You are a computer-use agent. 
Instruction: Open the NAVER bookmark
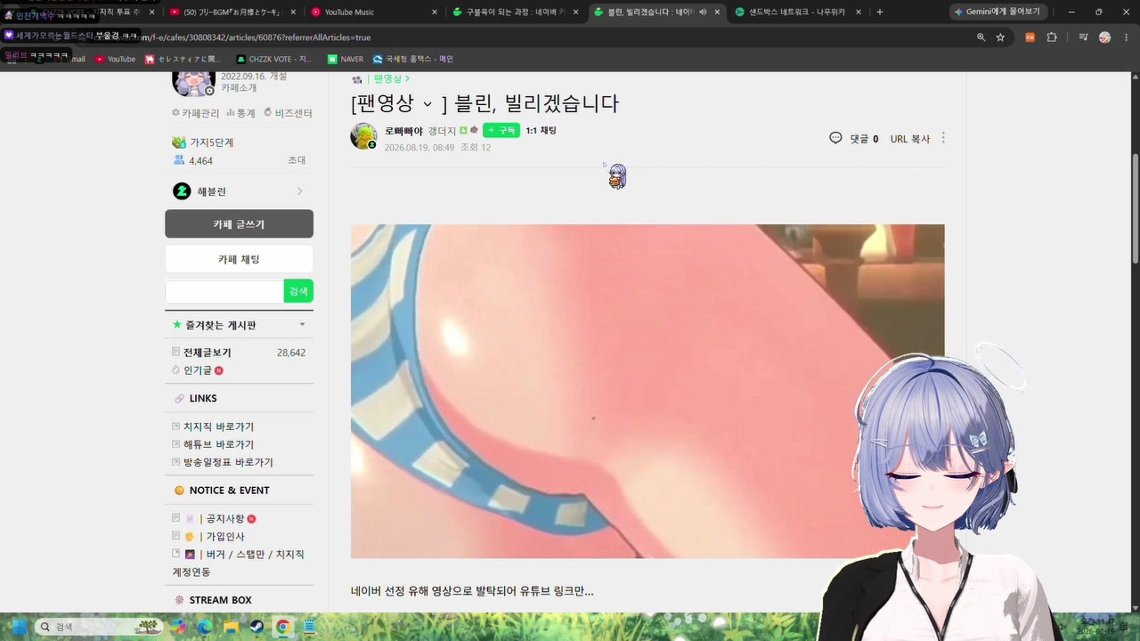pos(345,59)
